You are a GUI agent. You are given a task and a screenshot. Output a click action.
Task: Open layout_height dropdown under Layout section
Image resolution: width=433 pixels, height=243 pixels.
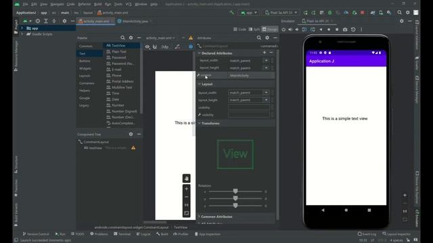266,100
